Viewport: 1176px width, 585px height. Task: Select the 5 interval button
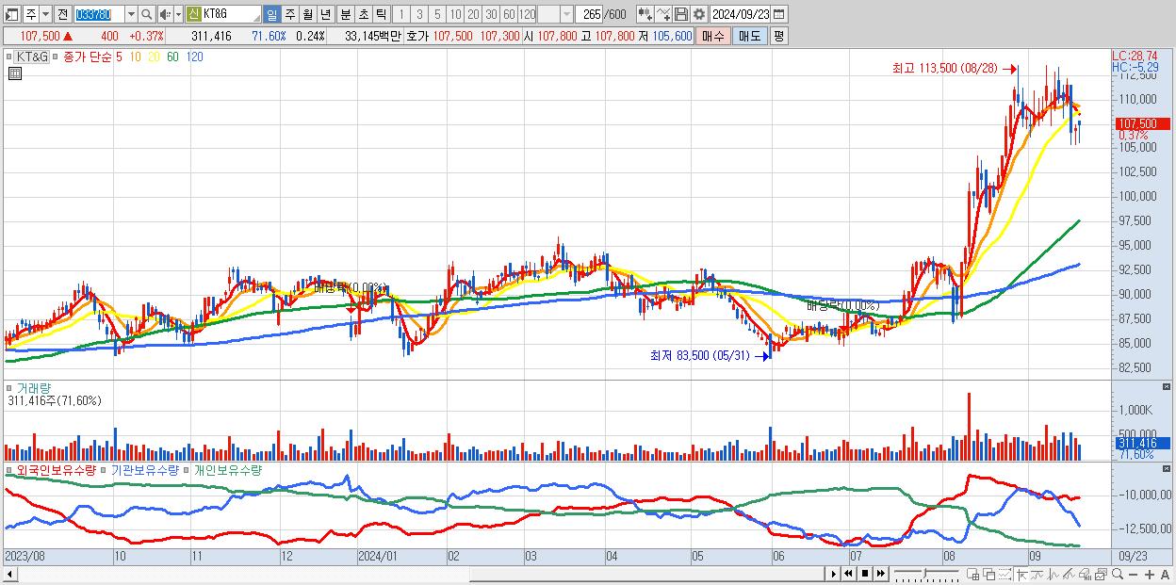[x=437, y=14]
